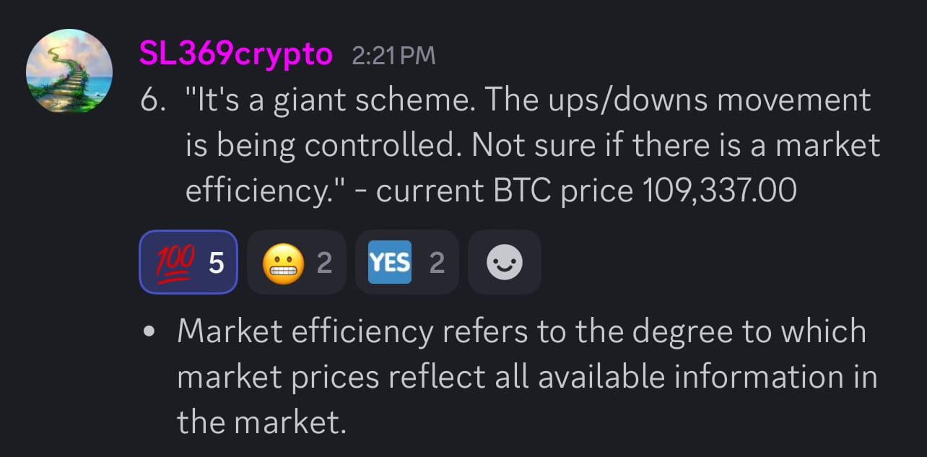Click the SL369crypto username
This screenshot has height=457, width=927.
point(236,55)
